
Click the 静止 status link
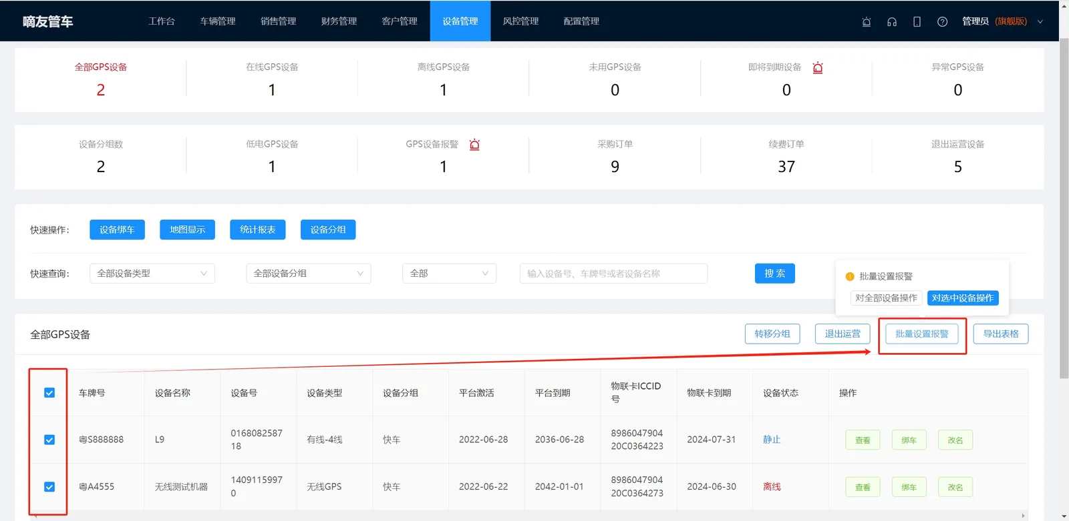pos(772,440)
